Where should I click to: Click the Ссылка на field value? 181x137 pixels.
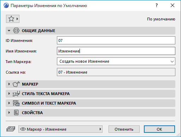[x=116, y=72]
